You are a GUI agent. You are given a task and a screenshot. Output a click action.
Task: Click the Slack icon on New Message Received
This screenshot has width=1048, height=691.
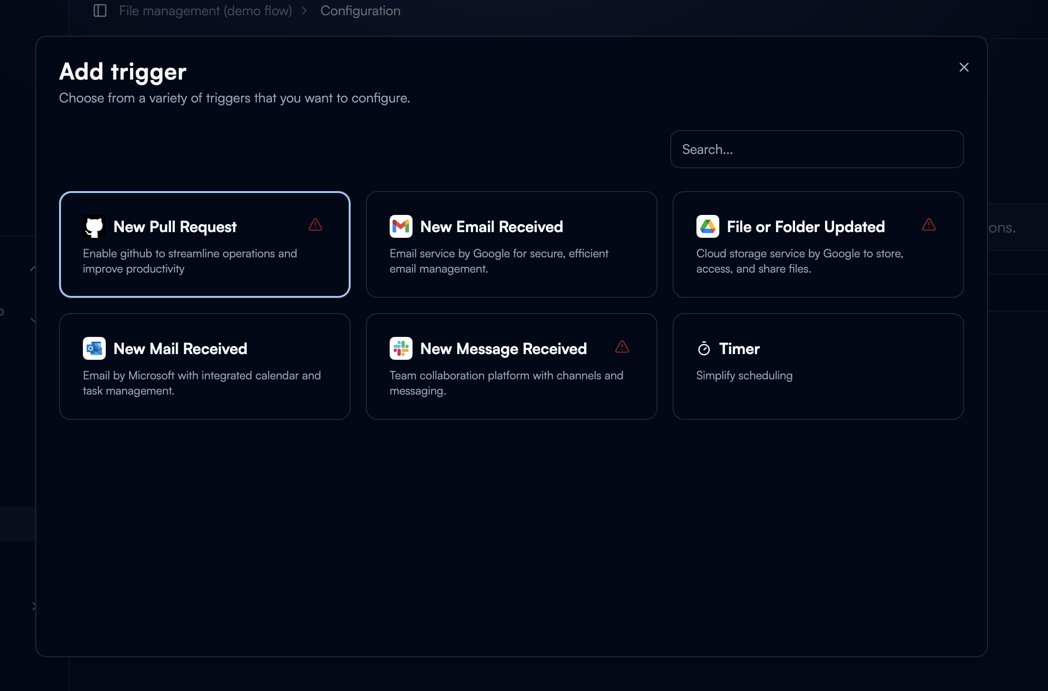401,348
